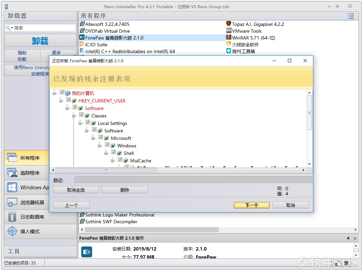Select the FonePaw program icon in list
Image resolution: width=364 pixels, height=273 pixels.
pos(82,37)
